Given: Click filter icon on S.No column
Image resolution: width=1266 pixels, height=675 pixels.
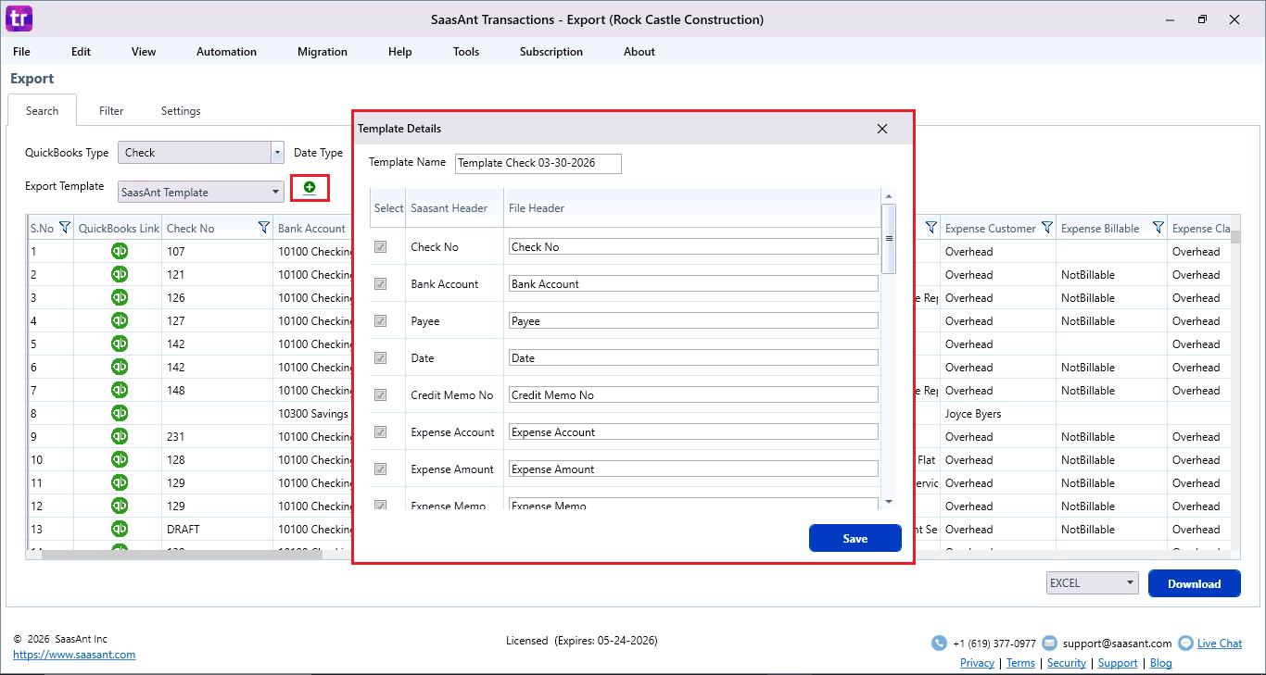Looking at the screenshot, I should point(65,228).
